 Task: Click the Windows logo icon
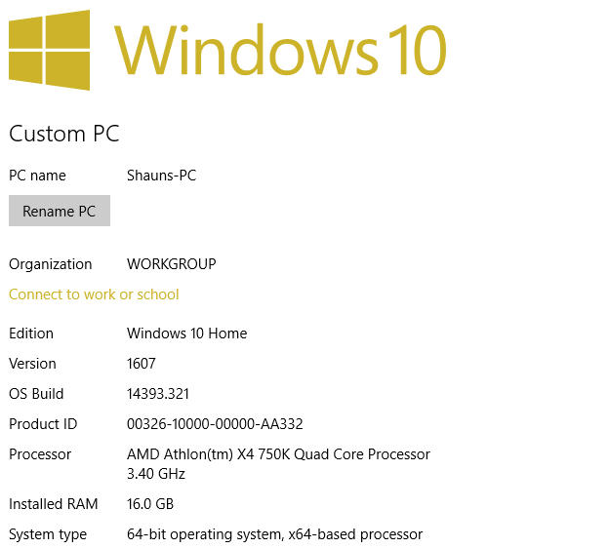49,50
